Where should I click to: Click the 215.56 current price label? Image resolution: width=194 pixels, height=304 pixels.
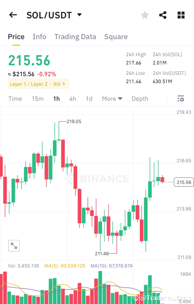pyautogui.click(x=184, y=182)
